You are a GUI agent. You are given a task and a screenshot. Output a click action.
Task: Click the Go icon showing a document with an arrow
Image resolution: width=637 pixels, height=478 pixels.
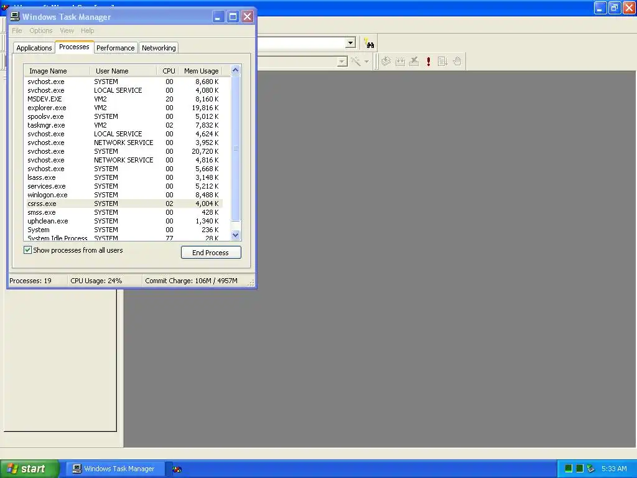point(442,62)
